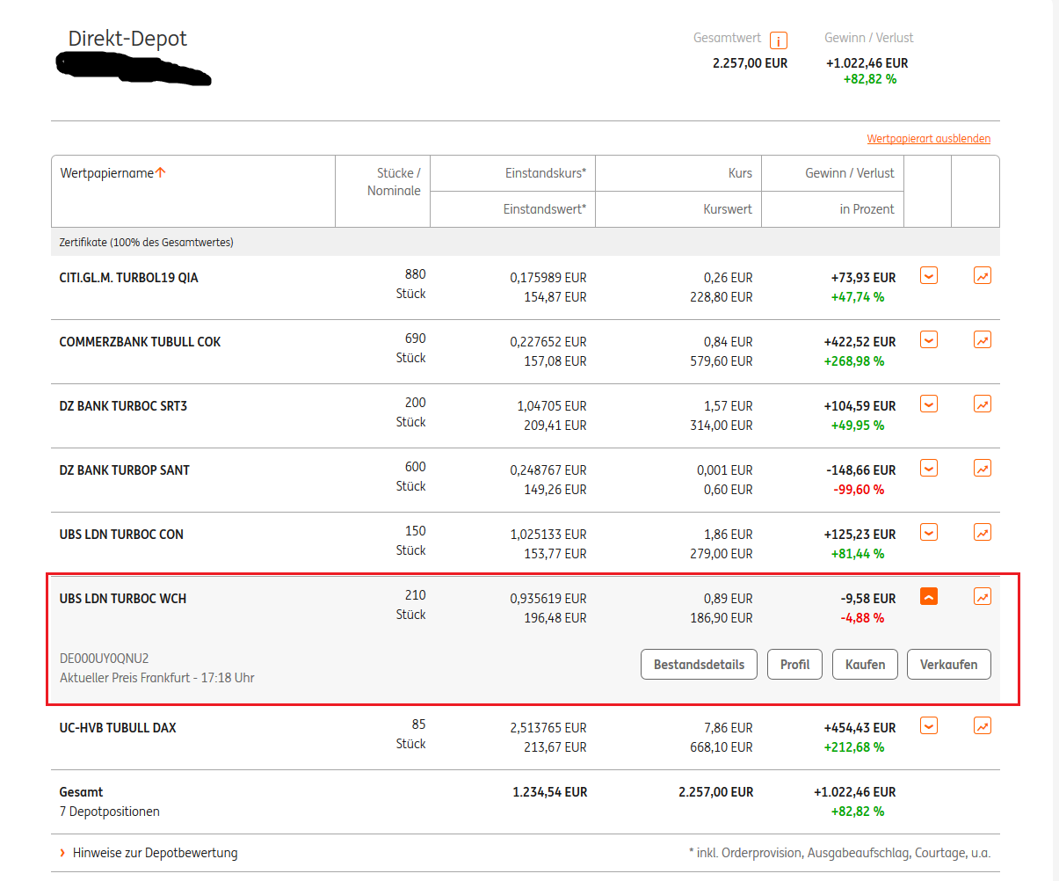Screen dimensions: 1059x881
Task: Click the Kaufen button
Action: 865,665
